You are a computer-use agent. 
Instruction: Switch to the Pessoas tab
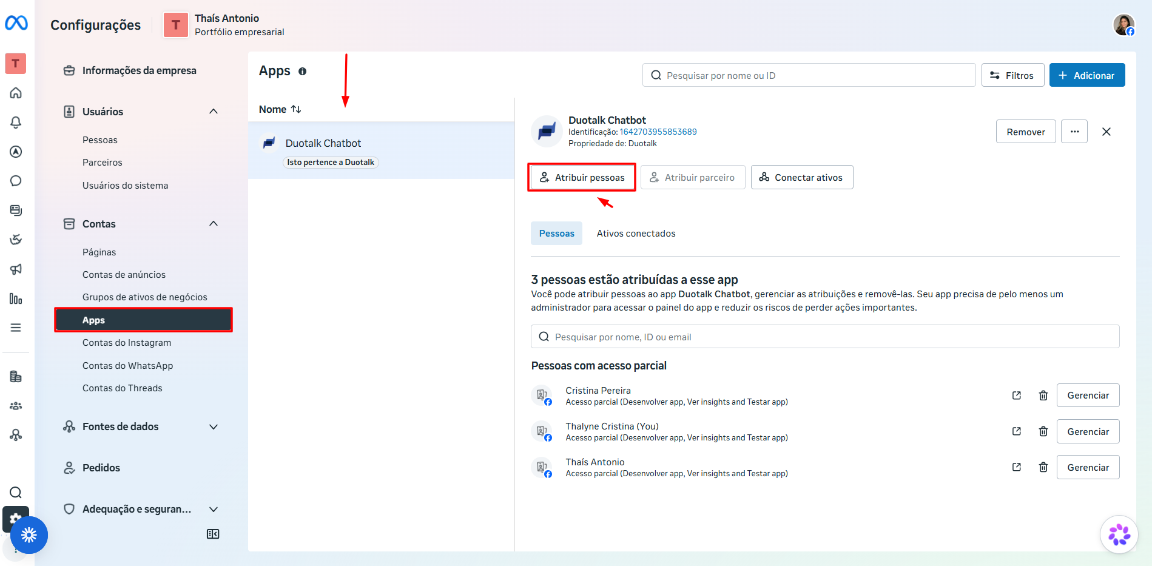[x=556, y=234]
